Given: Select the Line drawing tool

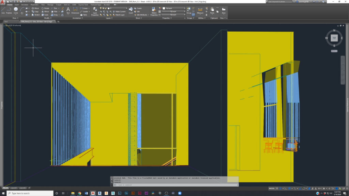Looking at the screenshot, I should (3, 10).
